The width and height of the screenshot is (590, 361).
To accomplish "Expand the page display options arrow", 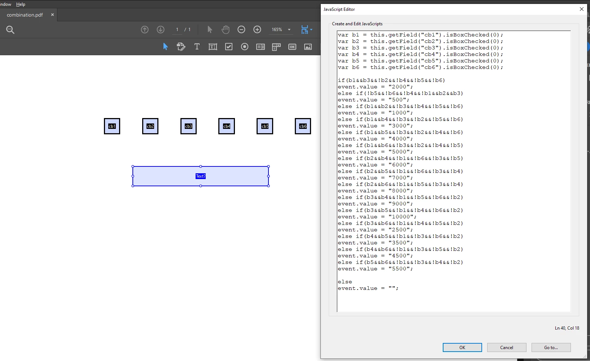I will (x=311, y=30).
